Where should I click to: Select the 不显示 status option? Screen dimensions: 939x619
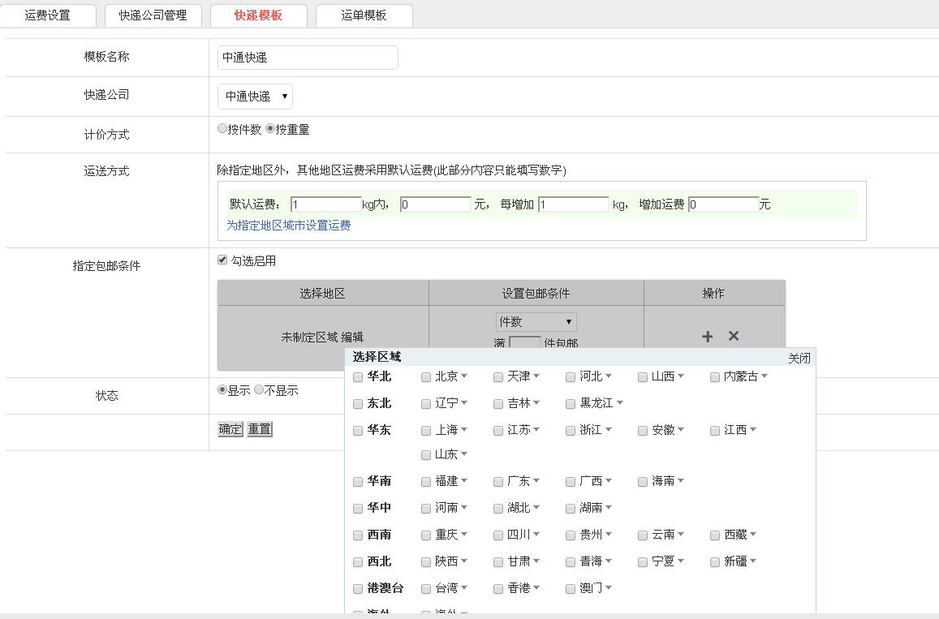(x=259, y=390)
